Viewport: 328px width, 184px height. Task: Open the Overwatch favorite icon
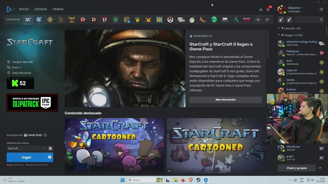(x=170, y=20)
